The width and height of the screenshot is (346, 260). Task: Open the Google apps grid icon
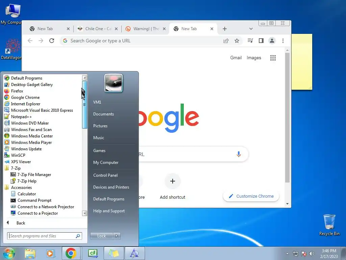[x=273, y=58]
